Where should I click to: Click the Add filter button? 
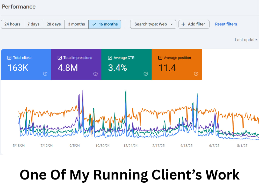194,24
